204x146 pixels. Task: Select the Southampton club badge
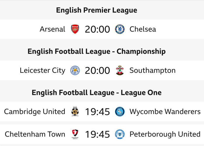coord(120,70)
